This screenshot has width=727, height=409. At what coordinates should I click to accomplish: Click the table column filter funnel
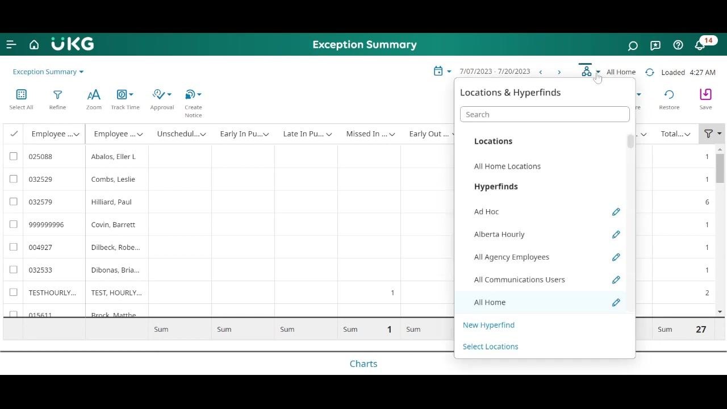click(708, 133)
